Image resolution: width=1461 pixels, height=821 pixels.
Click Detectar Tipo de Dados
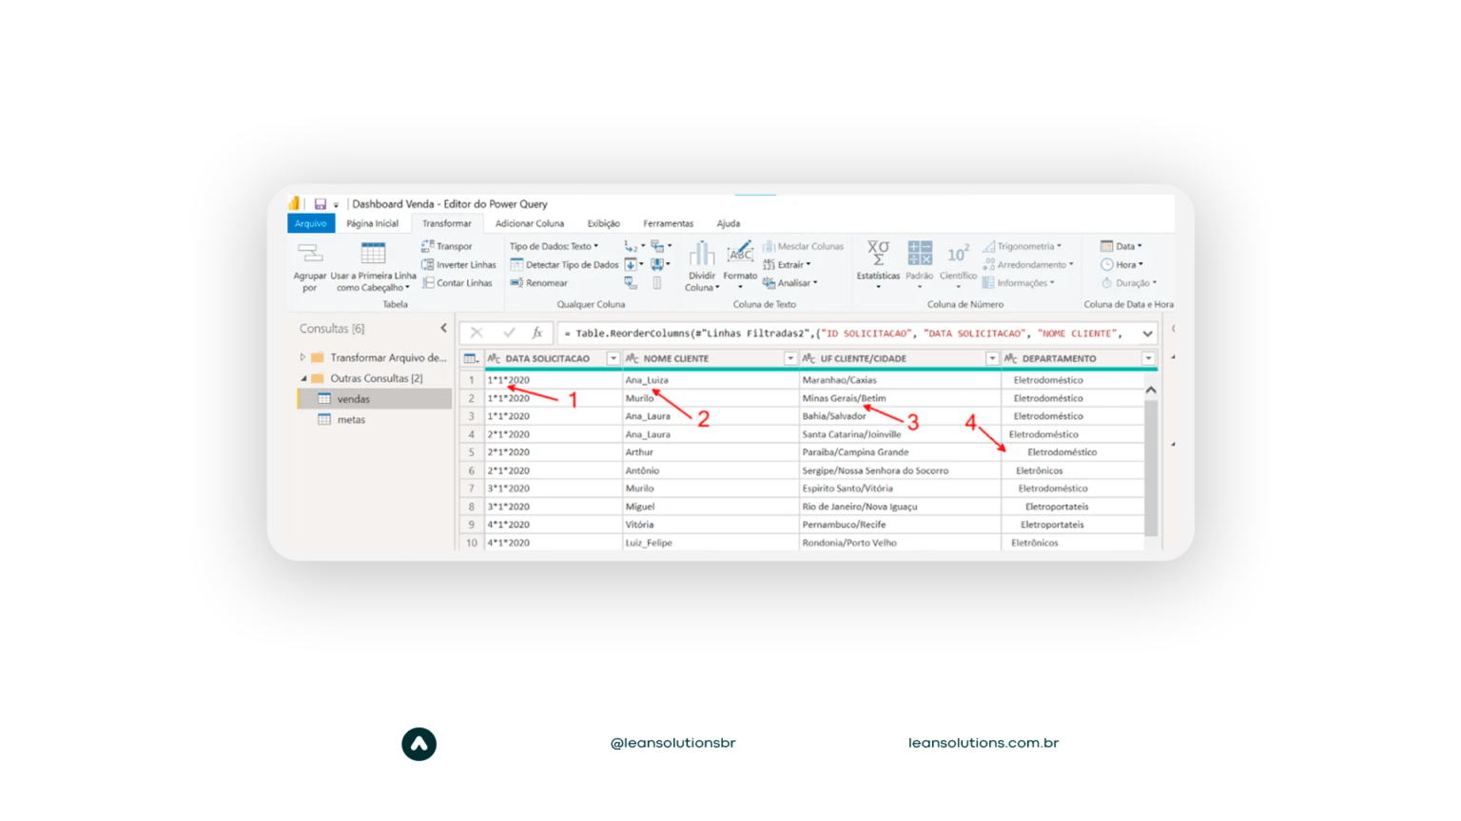[x=562, y=264]
